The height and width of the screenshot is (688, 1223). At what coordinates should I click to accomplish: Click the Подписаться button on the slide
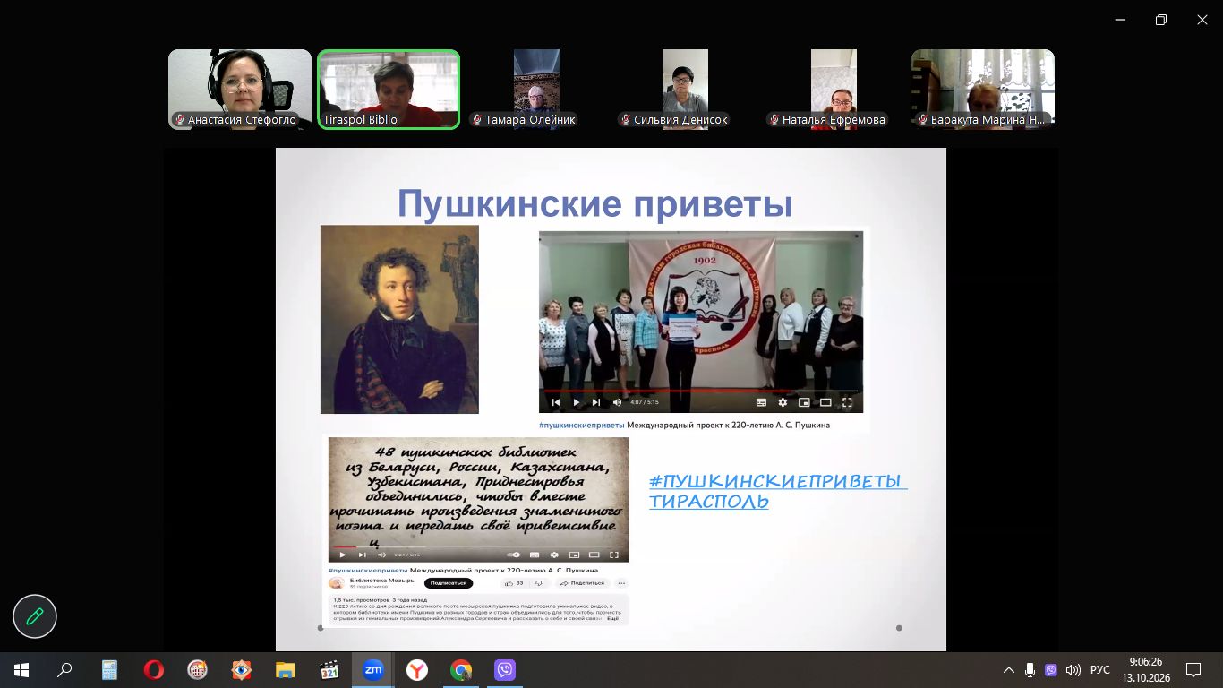448,583
